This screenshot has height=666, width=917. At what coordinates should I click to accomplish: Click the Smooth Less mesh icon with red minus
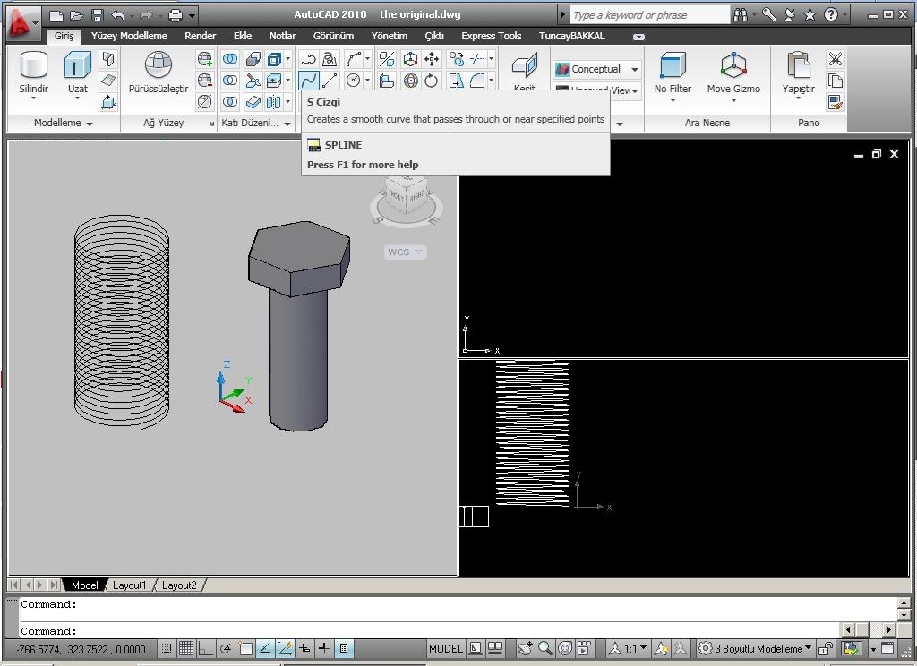pyautogui.click(x=205, y=80)
